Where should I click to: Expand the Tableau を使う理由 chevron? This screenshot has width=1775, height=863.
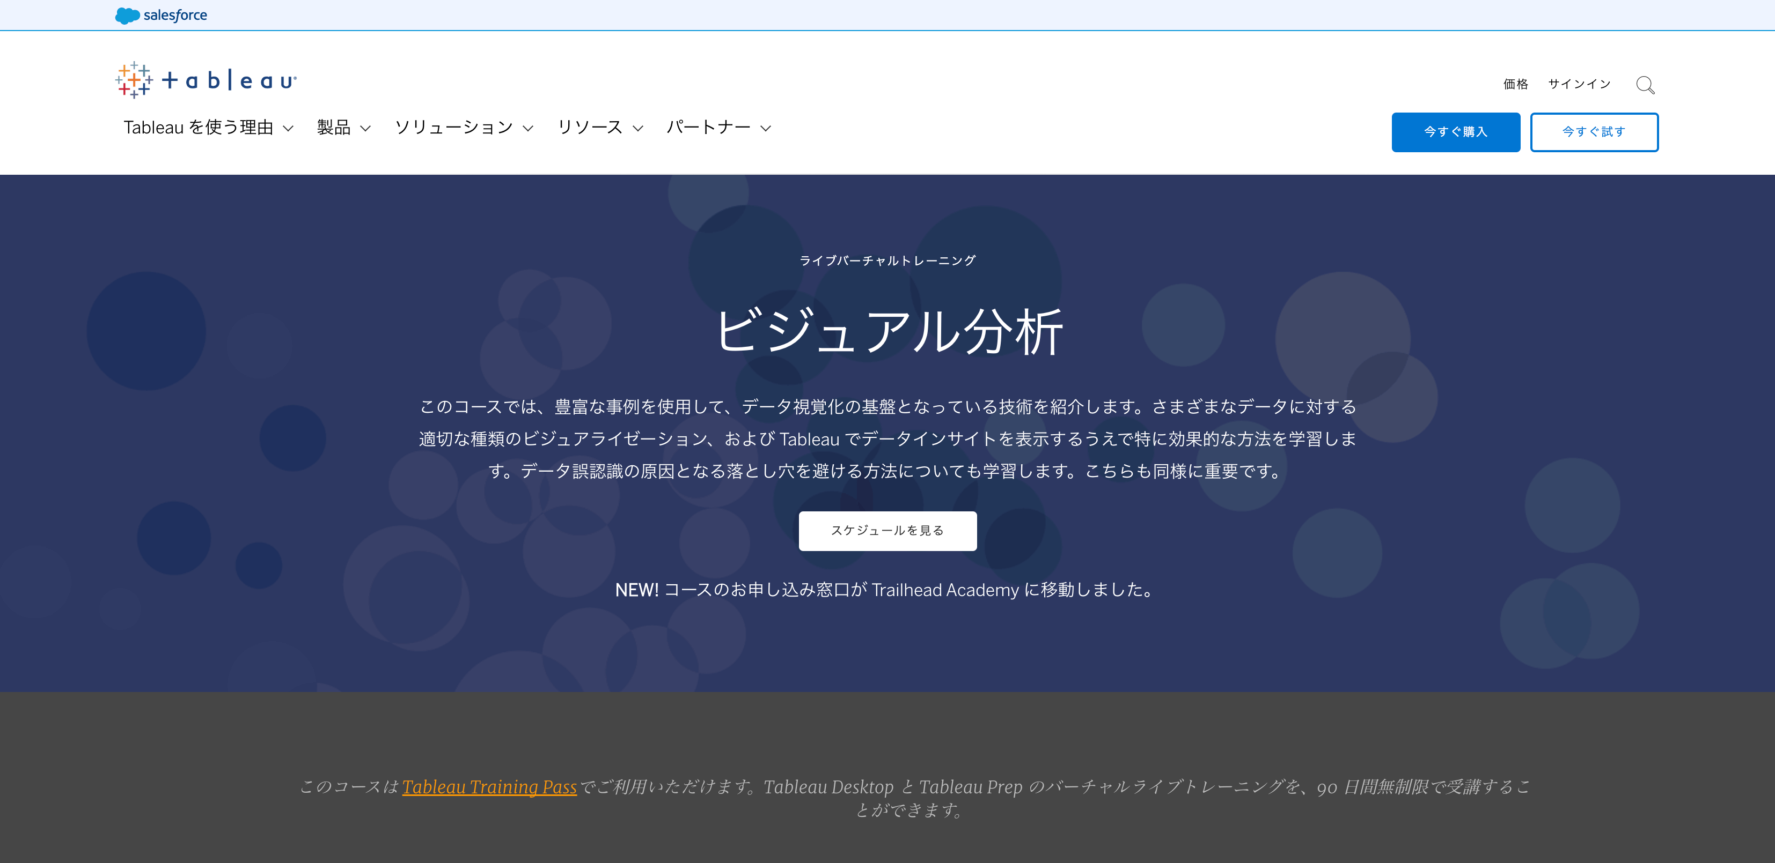pos(289,128)
